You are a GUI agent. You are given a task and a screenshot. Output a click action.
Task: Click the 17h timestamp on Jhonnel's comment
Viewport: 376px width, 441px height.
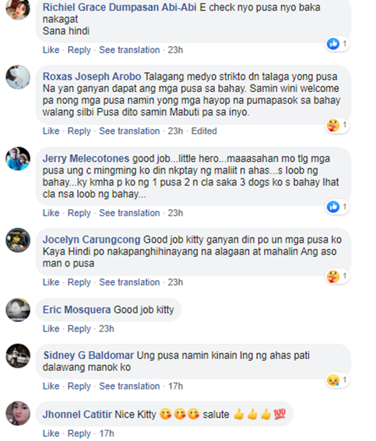(x=107, y=433)
